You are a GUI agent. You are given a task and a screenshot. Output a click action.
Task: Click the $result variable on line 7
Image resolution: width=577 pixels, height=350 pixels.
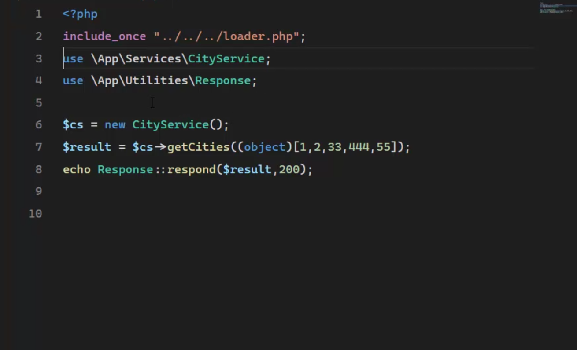[x=87, y=147]
